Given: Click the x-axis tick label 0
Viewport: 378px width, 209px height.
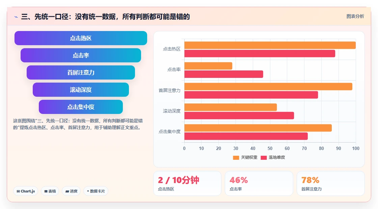Looking at the screenshot, I should (184, 149).
